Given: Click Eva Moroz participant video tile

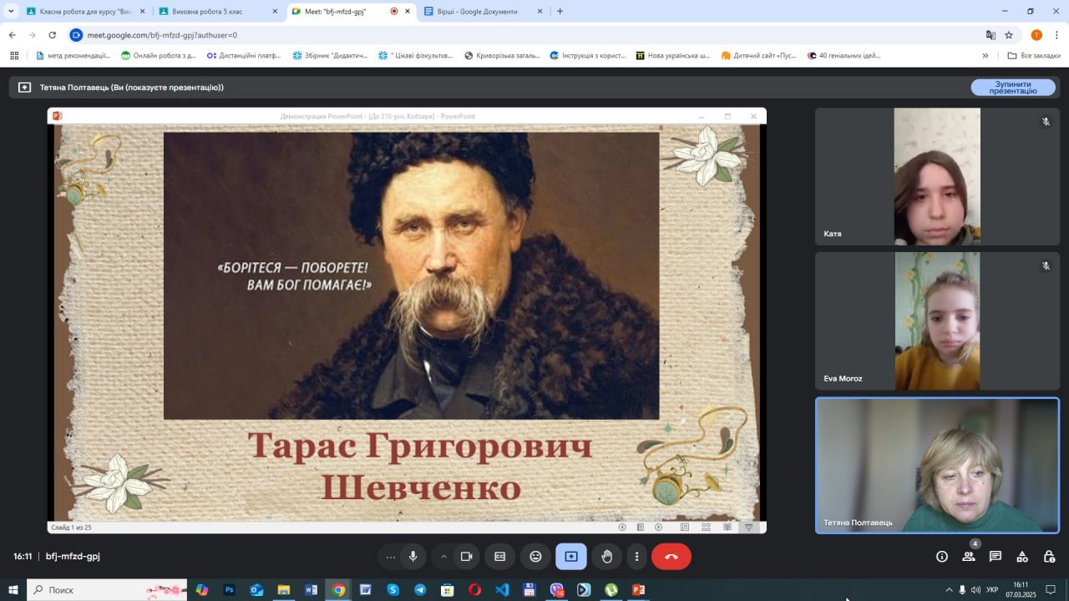Looking at the screenshot, I should point(937,321).
